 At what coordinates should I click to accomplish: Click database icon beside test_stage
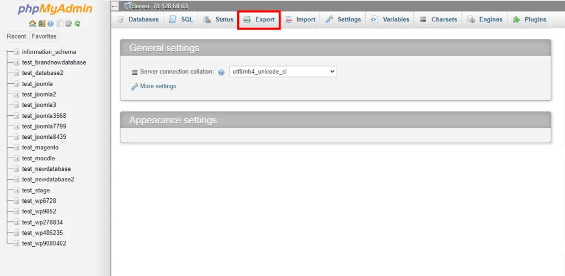16,191
